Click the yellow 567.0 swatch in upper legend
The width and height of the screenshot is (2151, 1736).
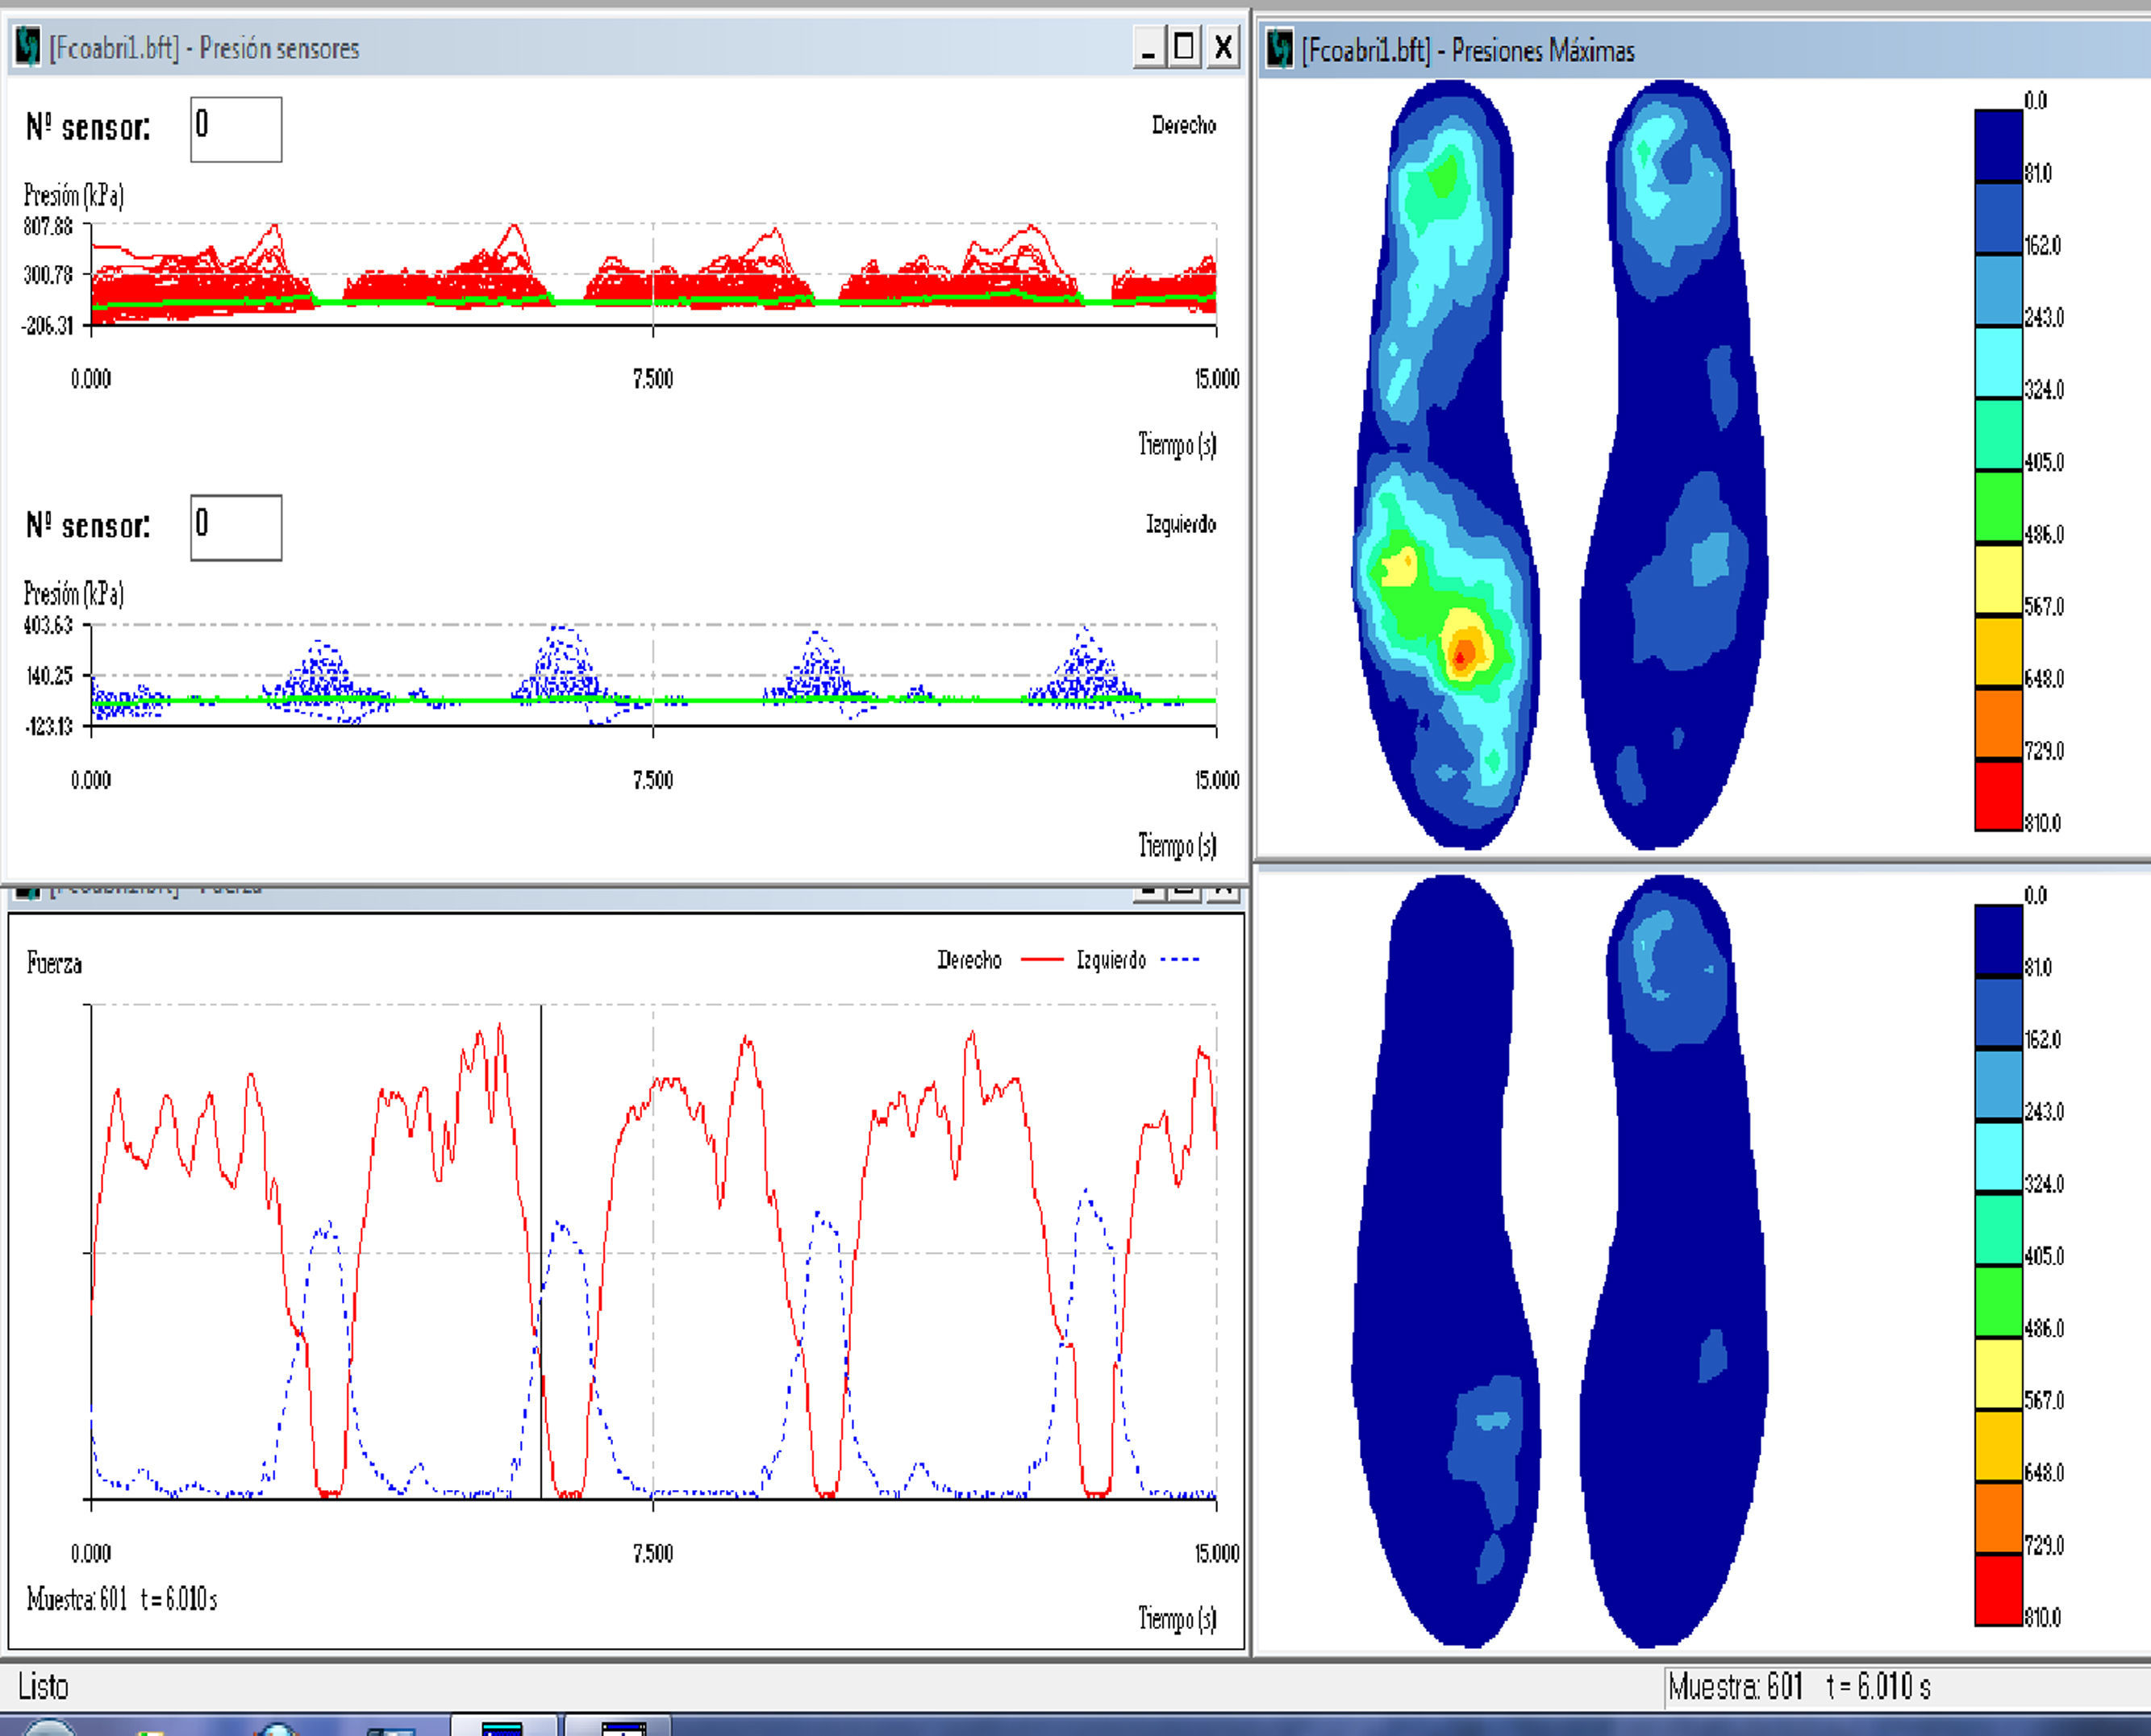point(1998,579)
